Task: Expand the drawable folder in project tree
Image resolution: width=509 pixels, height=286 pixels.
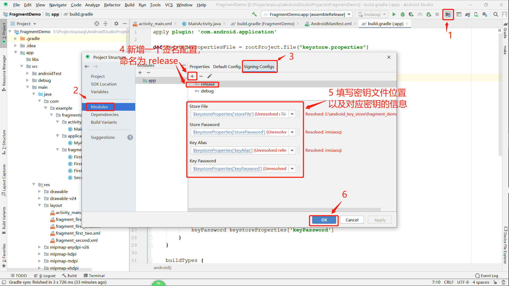Action: click(x=40, y=191)
